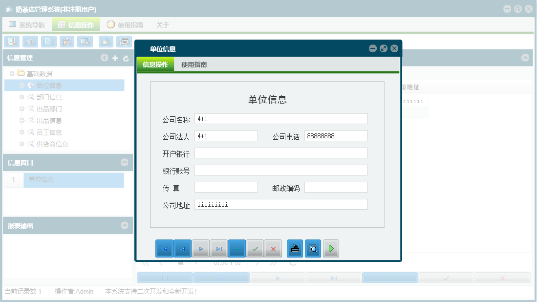Click the add (+) icon on 信息管理 header
Viewport: 537px width, 302px height.
click(x=114, y=58)
